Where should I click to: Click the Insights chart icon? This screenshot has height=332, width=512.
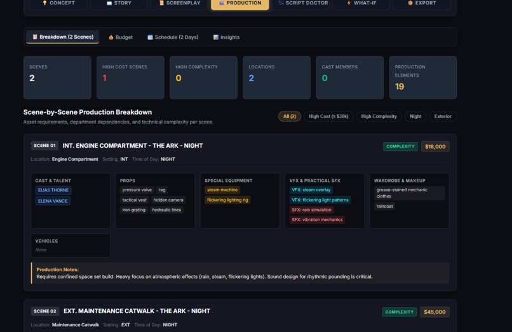[x=216, y=37]
